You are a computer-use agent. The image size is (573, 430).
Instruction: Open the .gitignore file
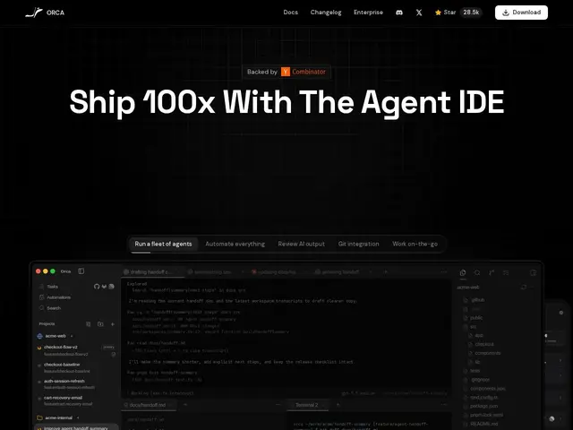pos(477,380)
